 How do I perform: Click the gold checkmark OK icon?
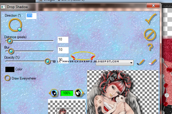[x=151, y=19]
